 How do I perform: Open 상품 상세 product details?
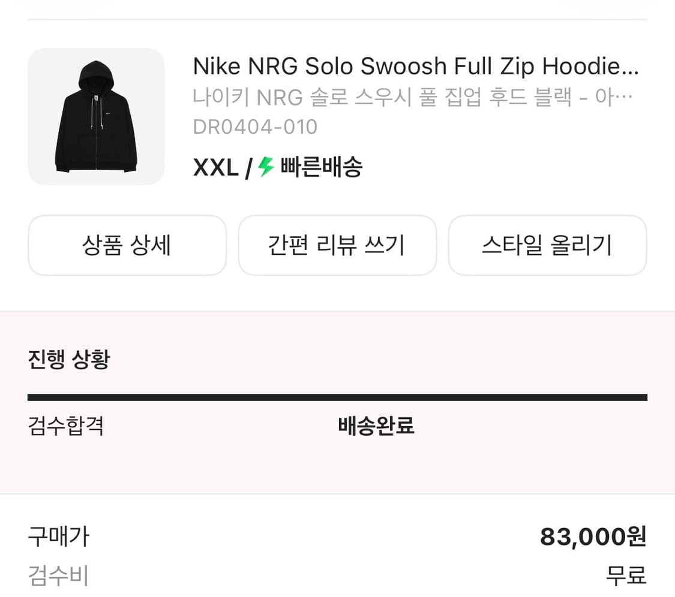[x=127, y=245]
